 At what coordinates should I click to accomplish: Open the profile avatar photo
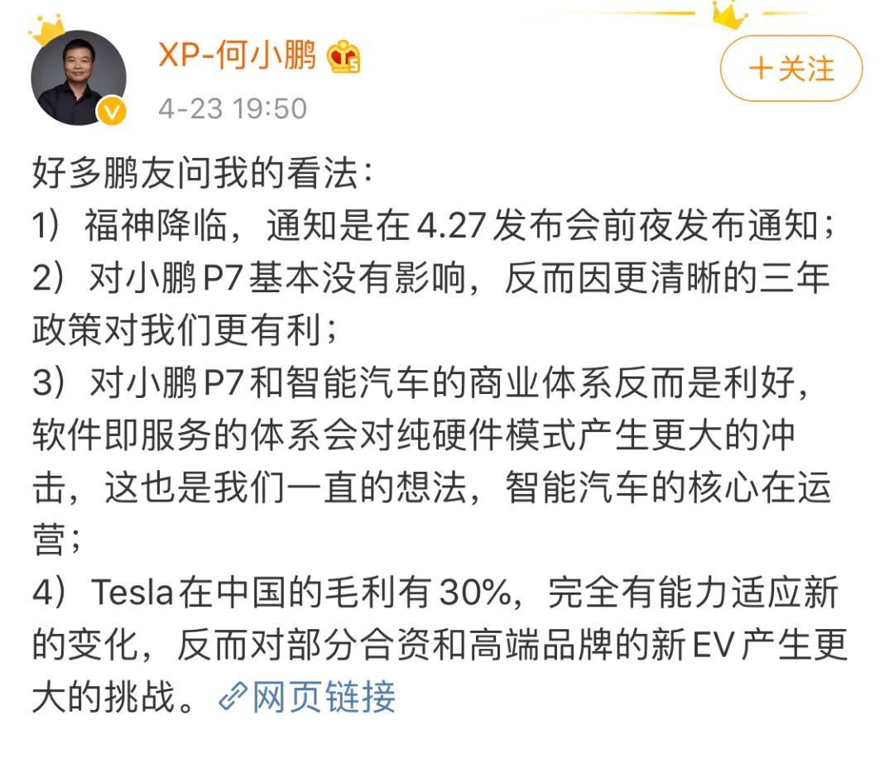[78, 78]
